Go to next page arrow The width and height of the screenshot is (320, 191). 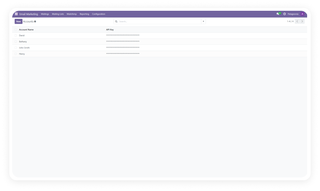302,21
